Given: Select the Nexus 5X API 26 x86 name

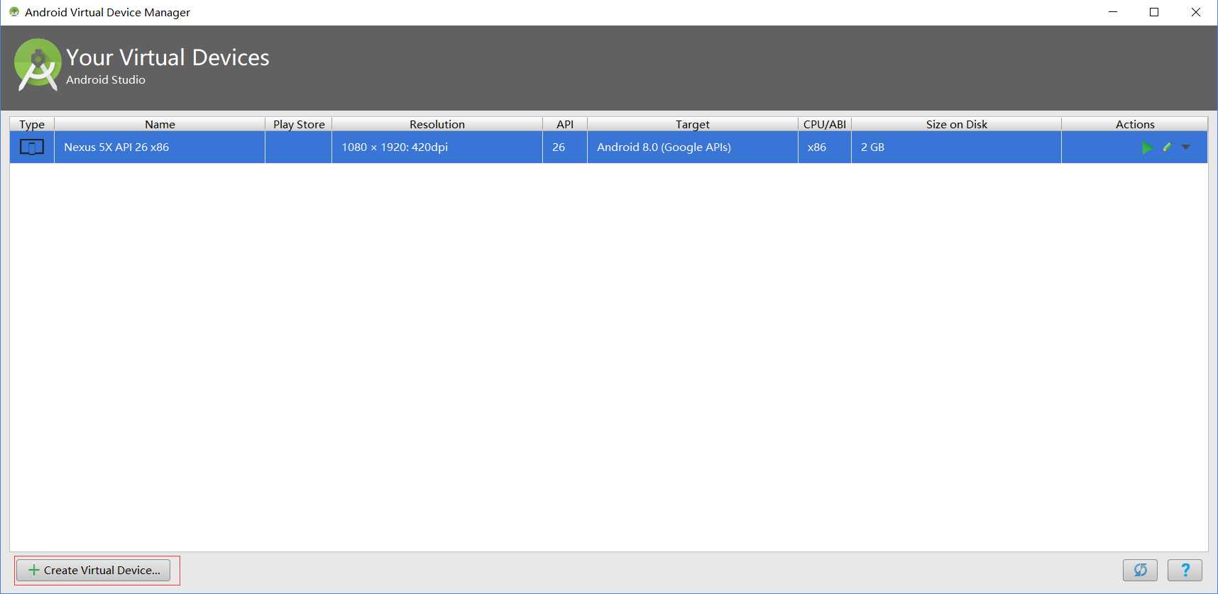Looking at the screenshot, I should [x=116, y=147].
